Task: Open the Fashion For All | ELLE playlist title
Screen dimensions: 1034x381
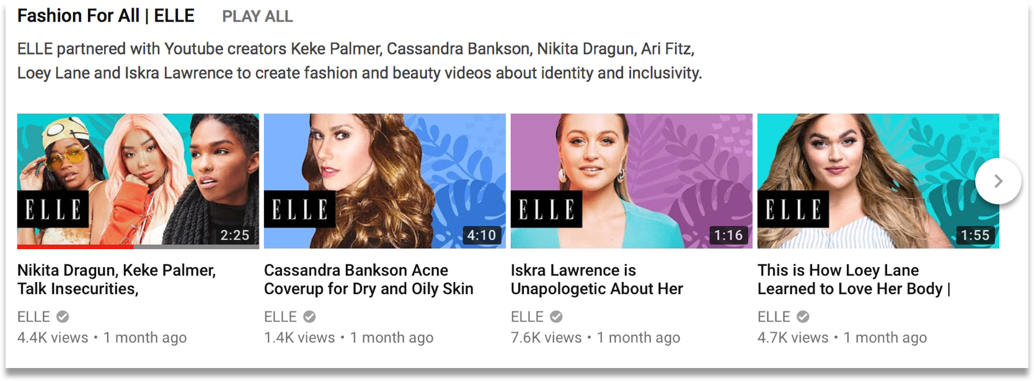Action: pyautogui.click(x=106, y=16)
